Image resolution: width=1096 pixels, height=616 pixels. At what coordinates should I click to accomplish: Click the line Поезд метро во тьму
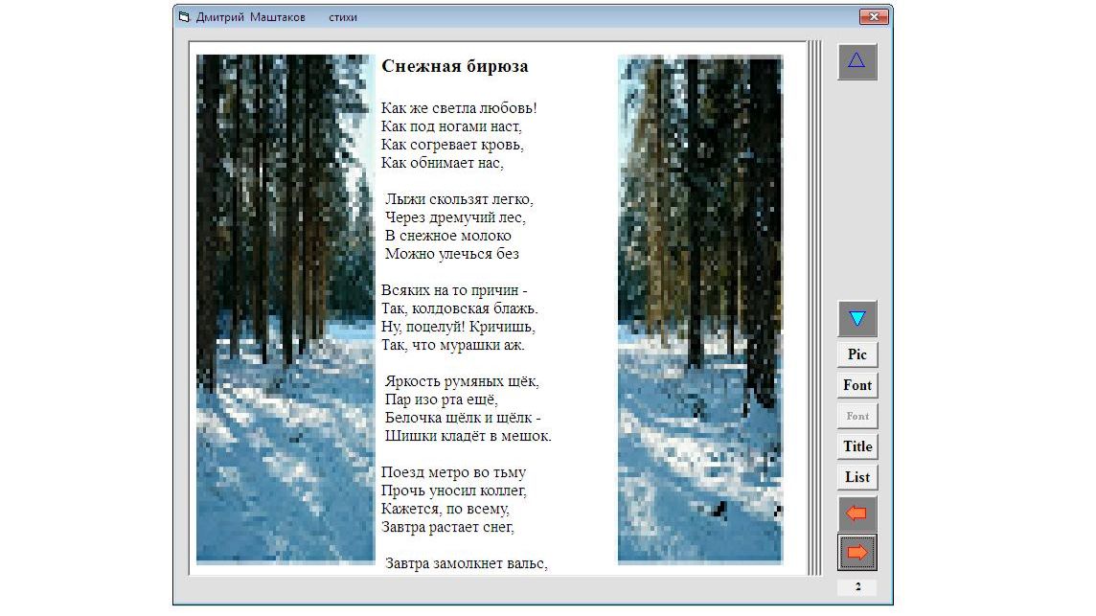(454, 472)
